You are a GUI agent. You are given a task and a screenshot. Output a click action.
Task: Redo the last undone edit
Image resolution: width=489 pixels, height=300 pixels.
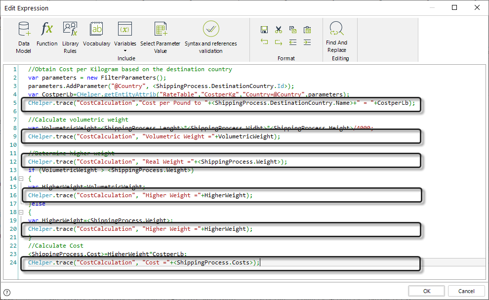[279, 42]
